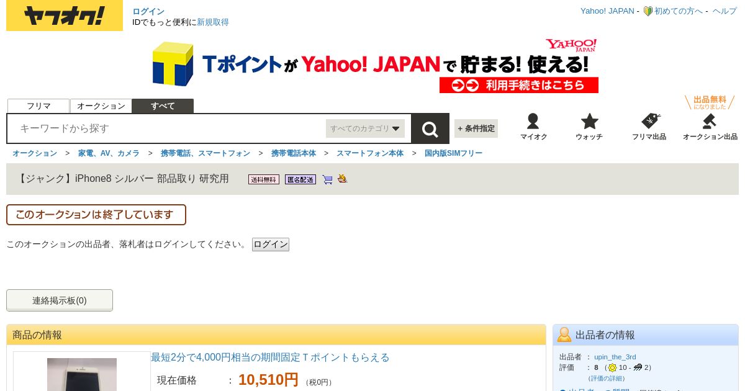Select the フリマ search tab
Viewport: 745px width, 391px height.
point(38,106)
